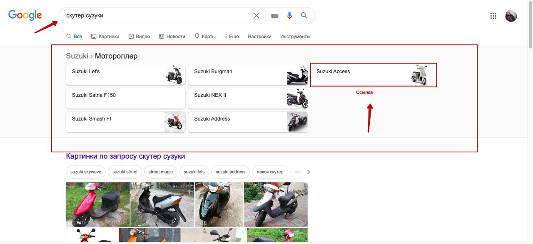
Task: Open the on-screen keyboard icon
Action: (x=275, y=15)
